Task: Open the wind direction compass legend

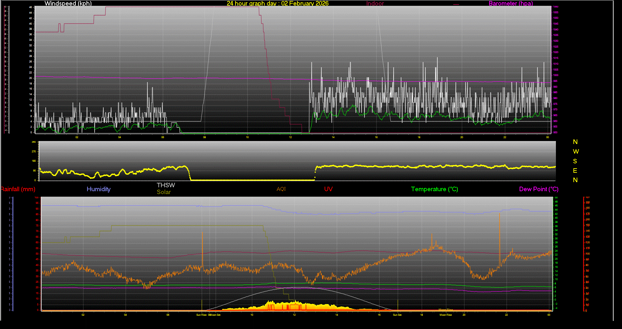Action: pyautogui.click(x=576, y=161)
